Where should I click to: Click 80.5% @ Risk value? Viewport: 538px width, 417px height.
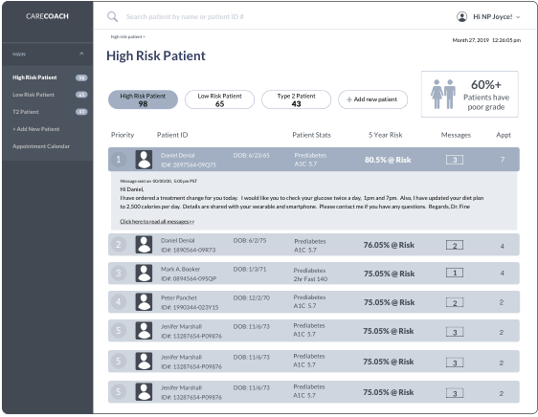pos(388,160)
